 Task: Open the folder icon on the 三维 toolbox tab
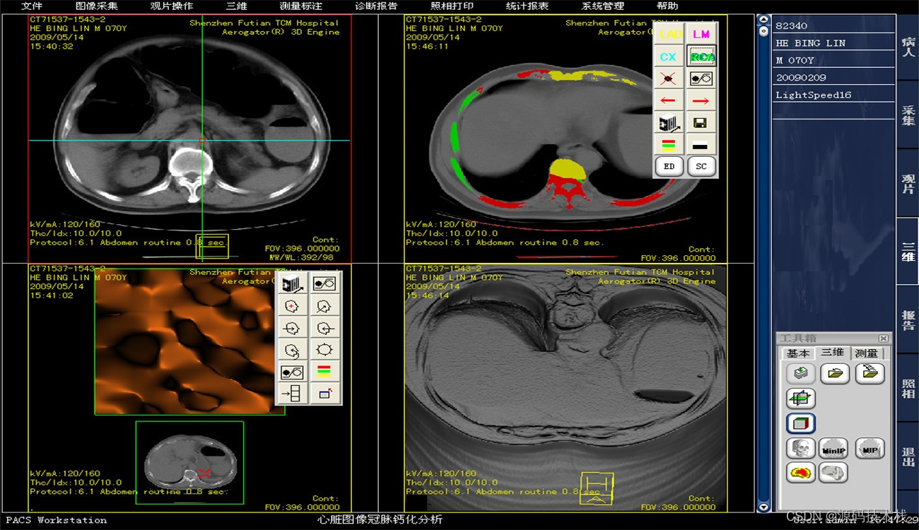[x=834, y=373]
